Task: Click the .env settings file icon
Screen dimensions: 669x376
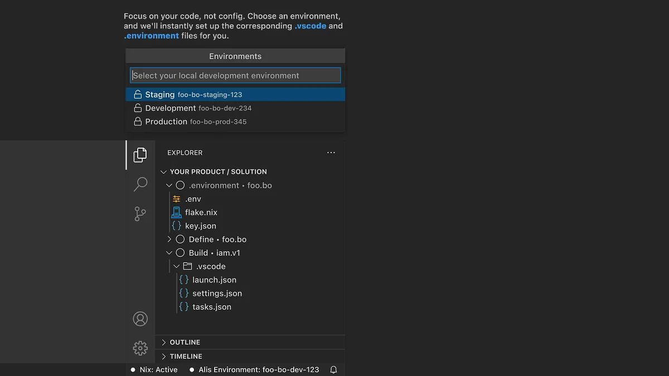Action: 177,198
